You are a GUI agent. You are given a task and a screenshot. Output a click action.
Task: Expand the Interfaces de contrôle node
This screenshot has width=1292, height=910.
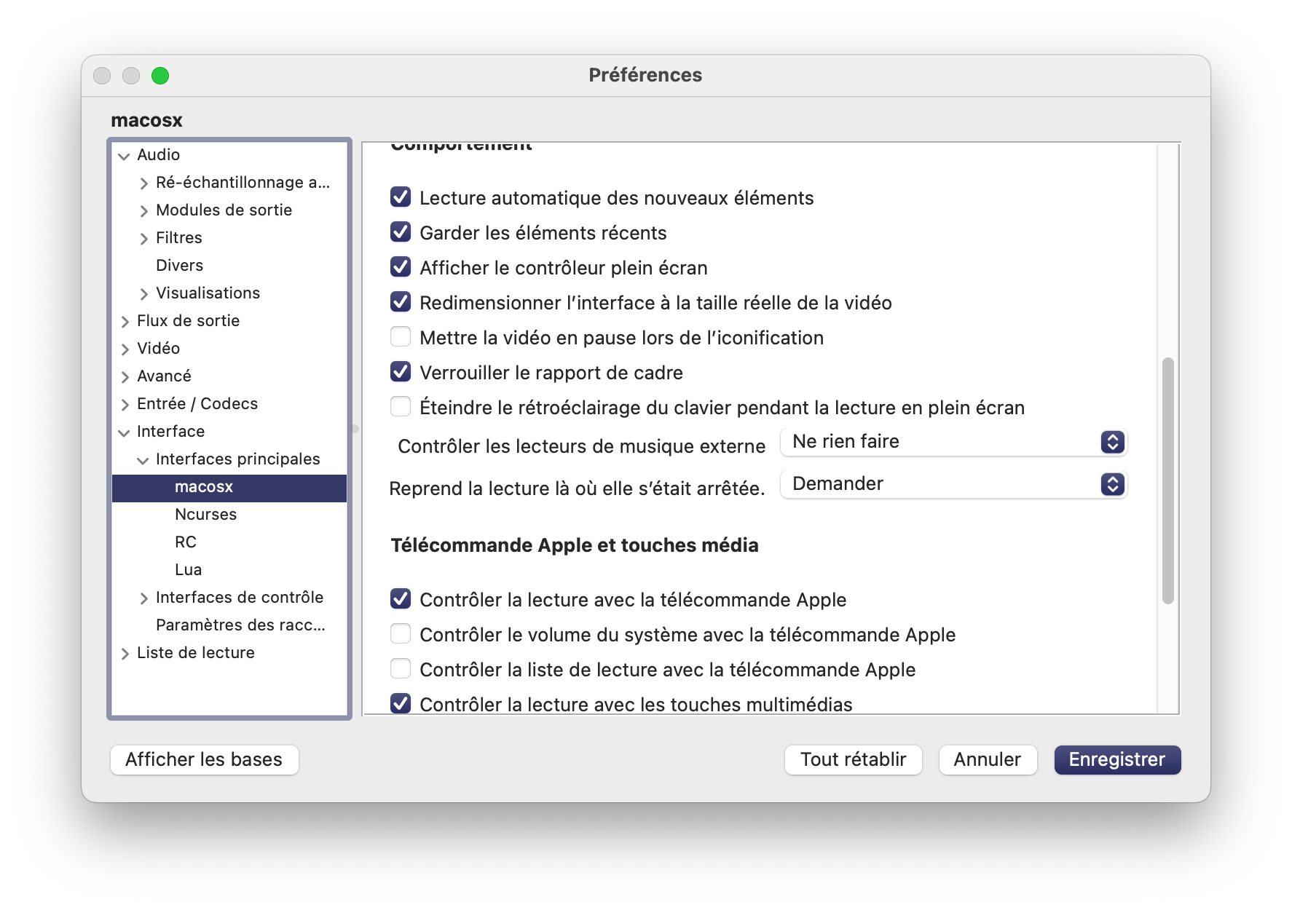click(143, 598)
